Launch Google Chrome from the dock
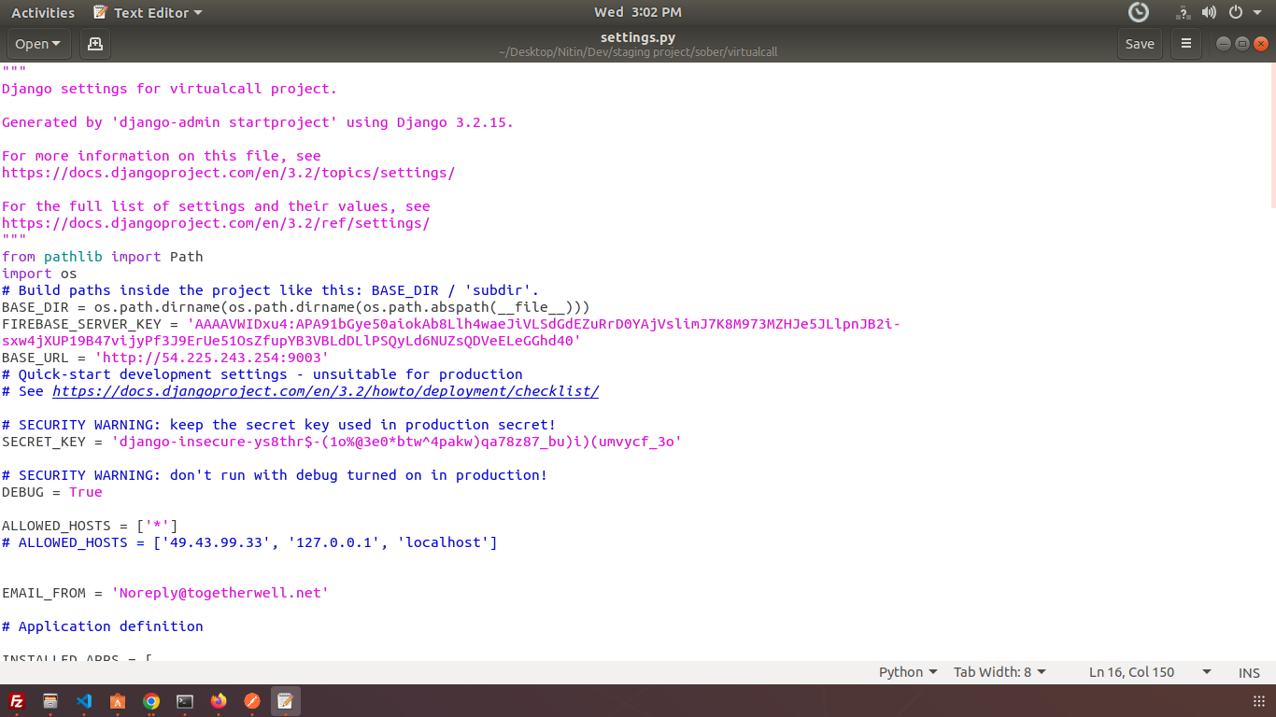Screen dimensions: 1276x717 pyautogui.click(x=151, y=701)
